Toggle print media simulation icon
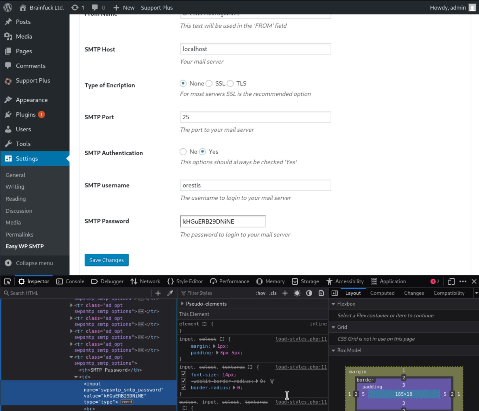Viewport: 479px width, 411px height. point(321,293)
